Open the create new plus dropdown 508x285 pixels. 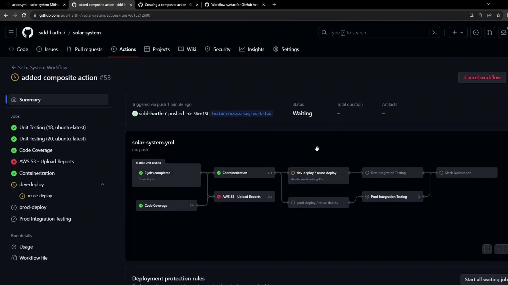tap(458, 32)
